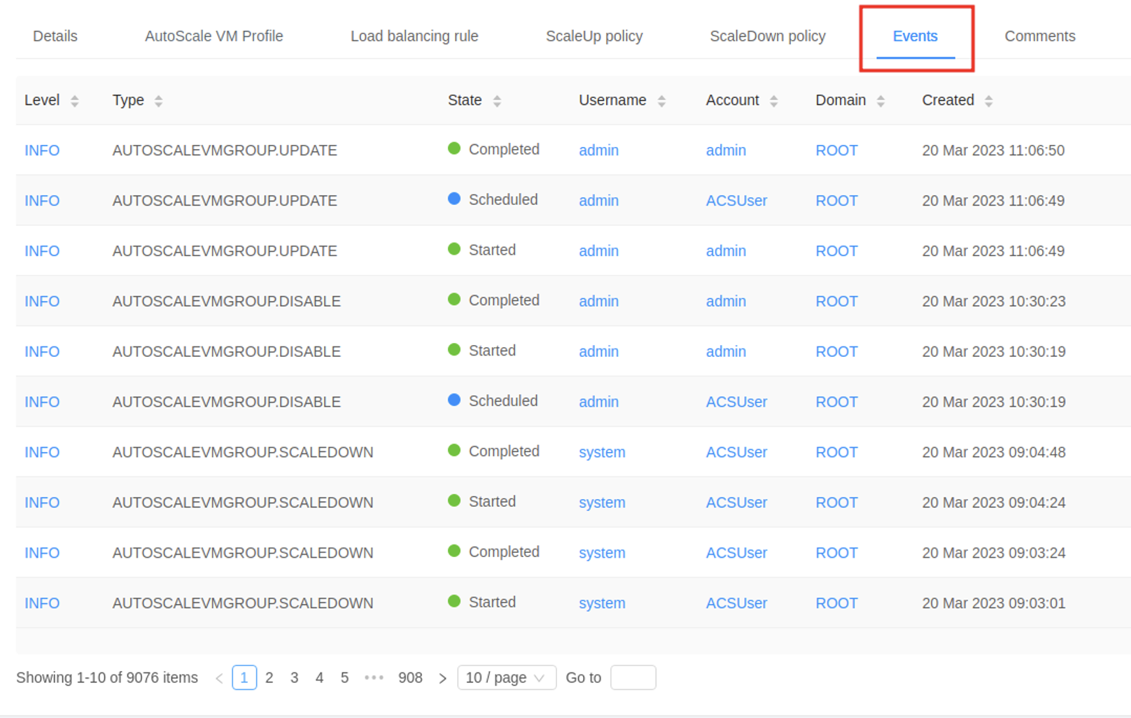
Task: Select Showing 1-10 of 9076 items text
Action: (107, 677)
